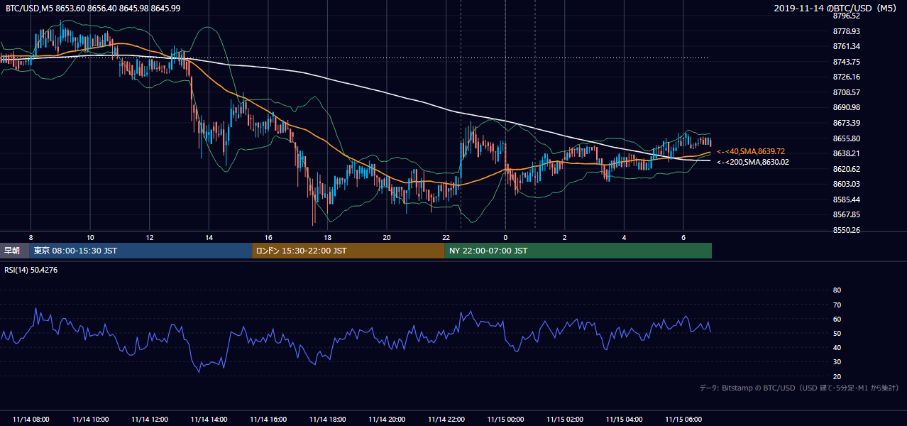Click the 8655.80 price axis value
Image resolution: width=907 pixels, height=426 pixels.
click(x=846, y=138)
